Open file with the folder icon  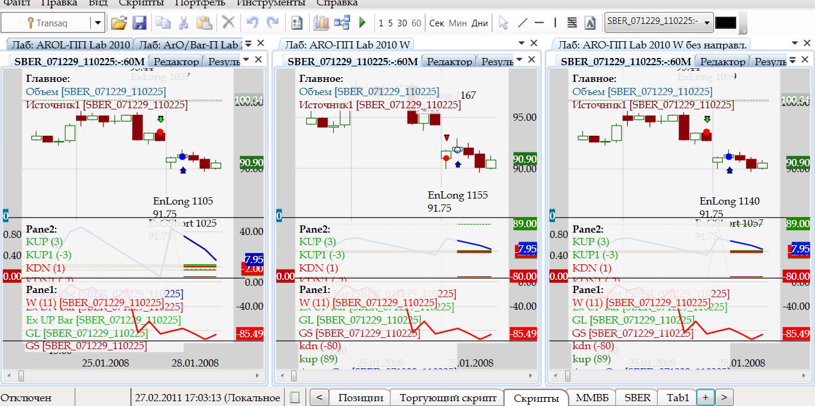click(119, 23)
